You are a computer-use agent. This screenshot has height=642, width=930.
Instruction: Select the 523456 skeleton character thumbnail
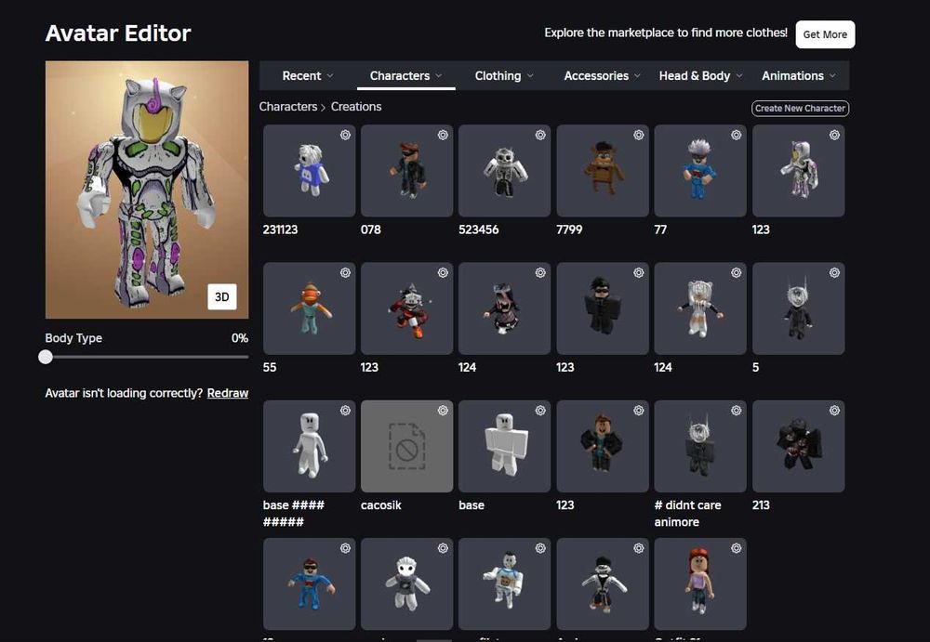(x=505, y=171)
